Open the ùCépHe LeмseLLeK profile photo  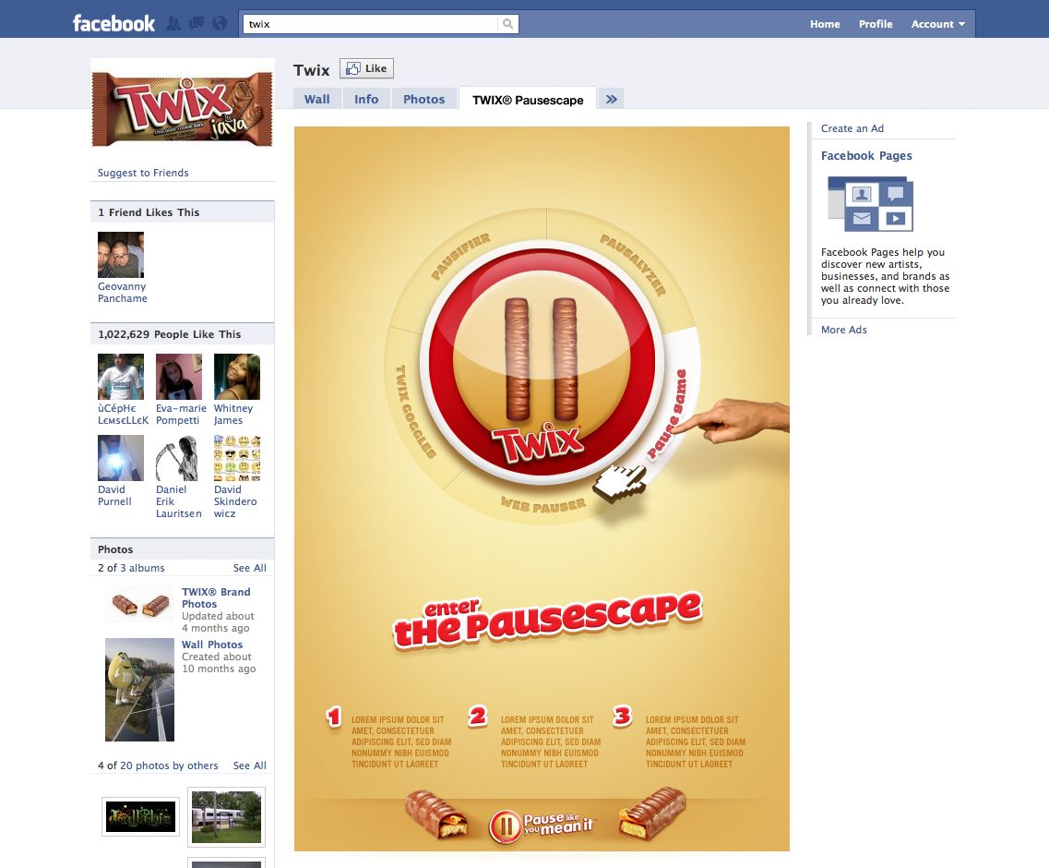[121, 377]
